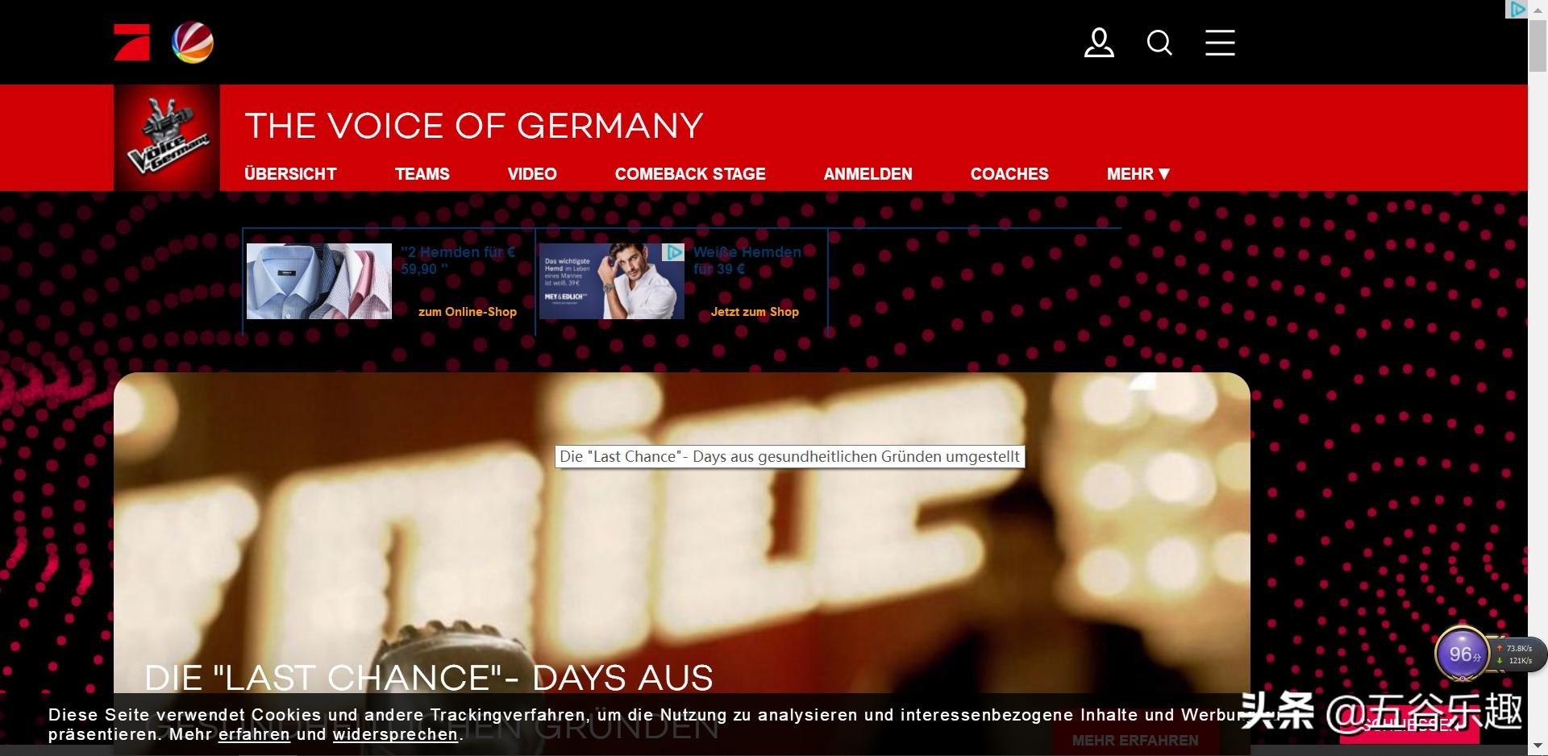Expand the MEHR dropdown menu
Viewport: 1548px width, 756px height.
click(1138, 174)
